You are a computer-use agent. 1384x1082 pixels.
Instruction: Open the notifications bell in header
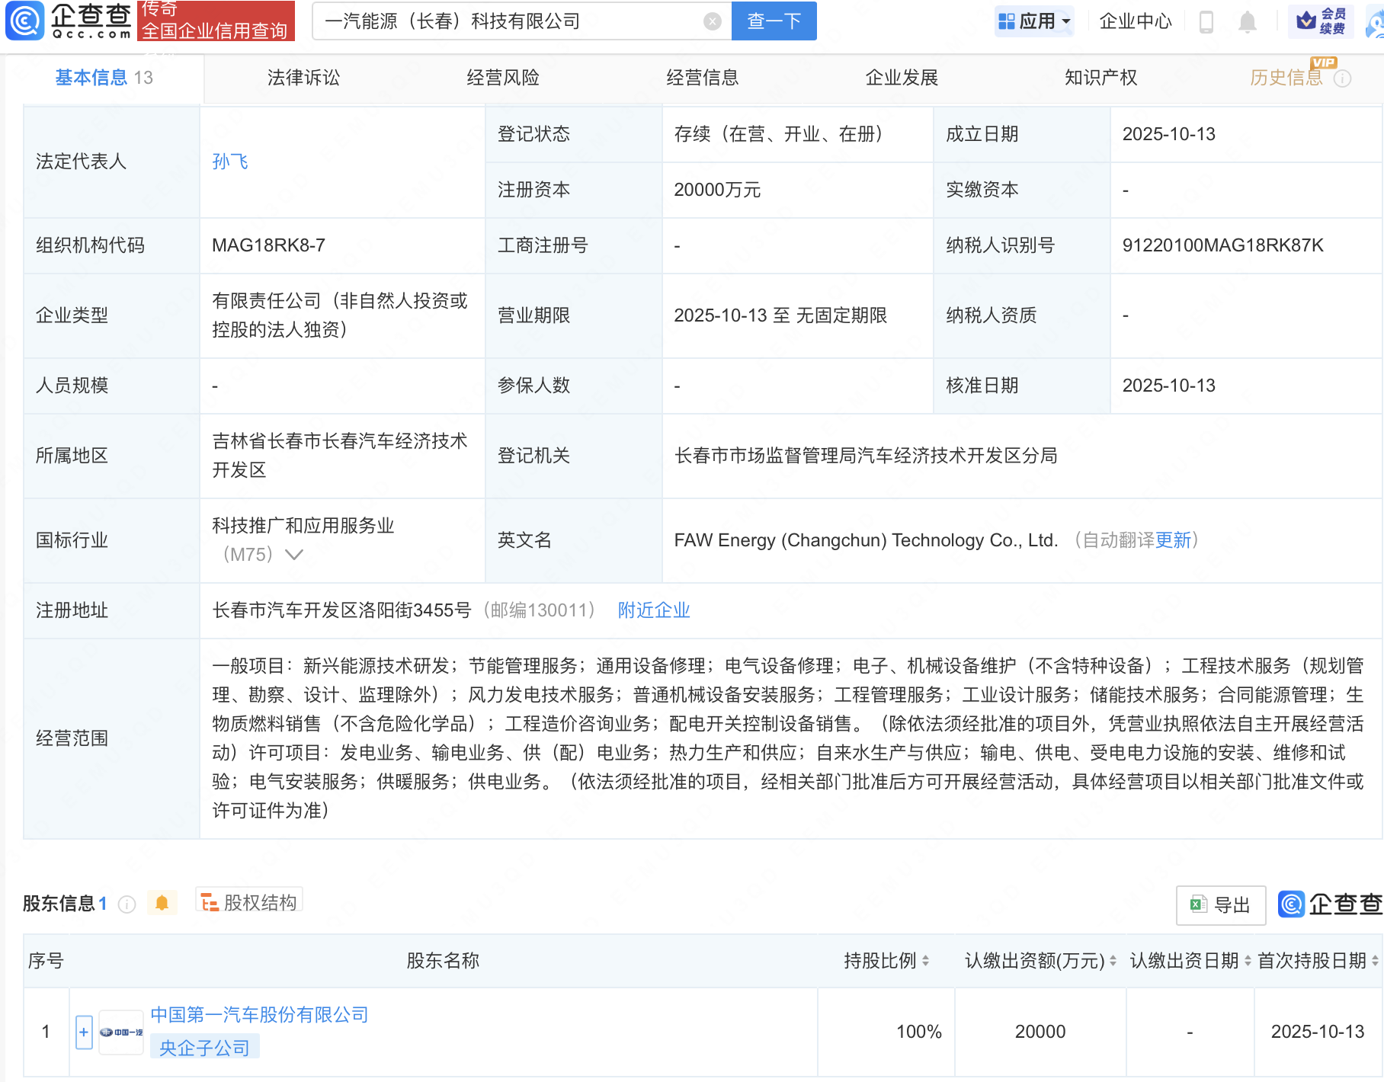click(1247, 21)
